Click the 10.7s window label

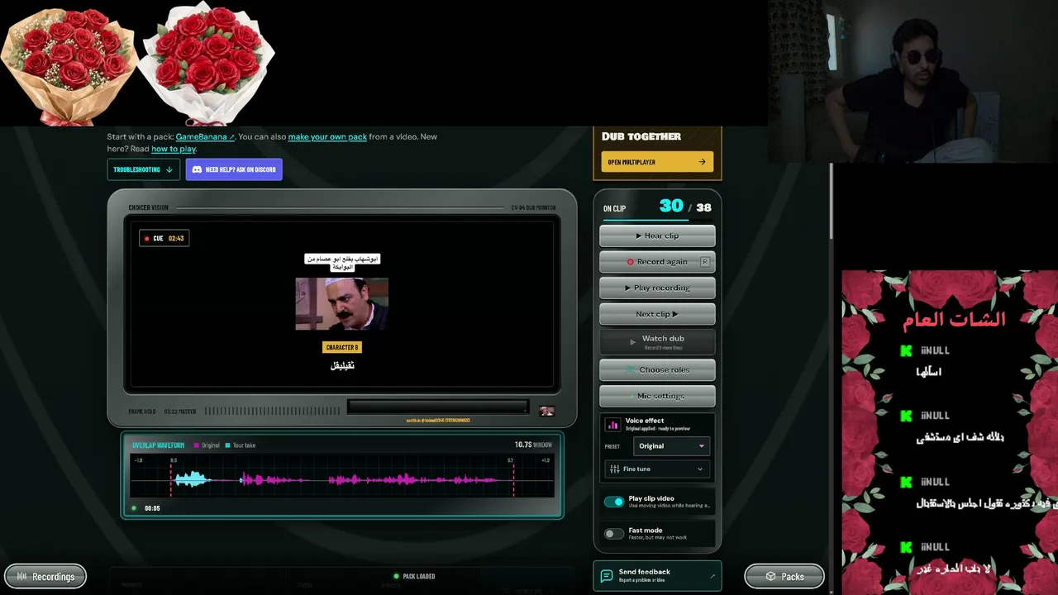point(533,445)
